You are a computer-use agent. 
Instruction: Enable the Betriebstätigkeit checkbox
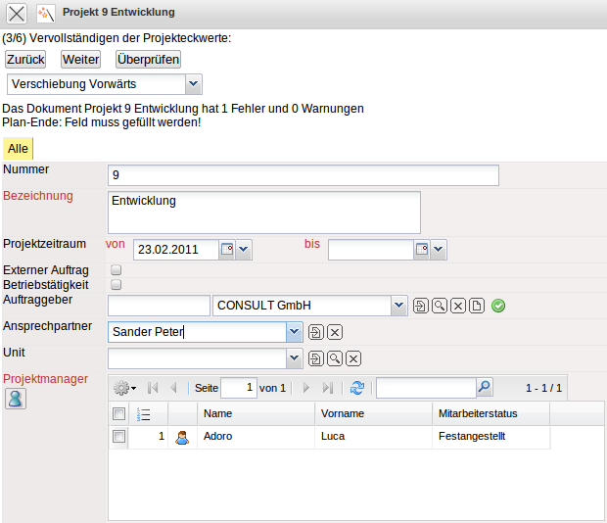117,285
